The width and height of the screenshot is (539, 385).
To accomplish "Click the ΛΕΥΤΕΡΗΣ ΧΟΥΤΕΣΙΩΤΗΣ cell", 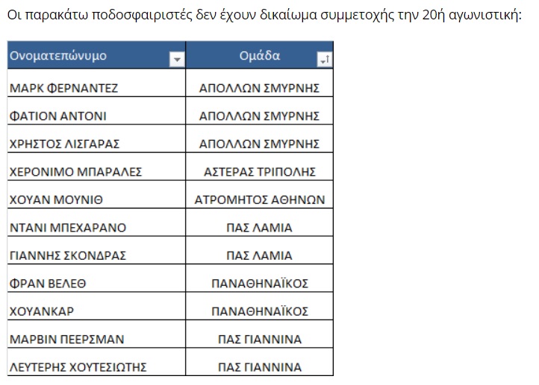I will (96, 362).
